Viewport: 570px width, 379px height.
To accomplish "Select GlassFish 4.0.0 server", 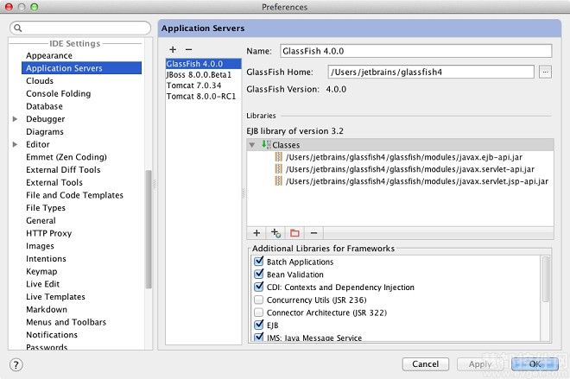I will [203, 64].
